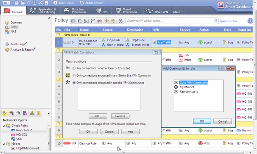Image resolution: width=257 pixels, height=154 pixels.
Task: Collapse the section above rule 9
Action: (x=58, y=124)
